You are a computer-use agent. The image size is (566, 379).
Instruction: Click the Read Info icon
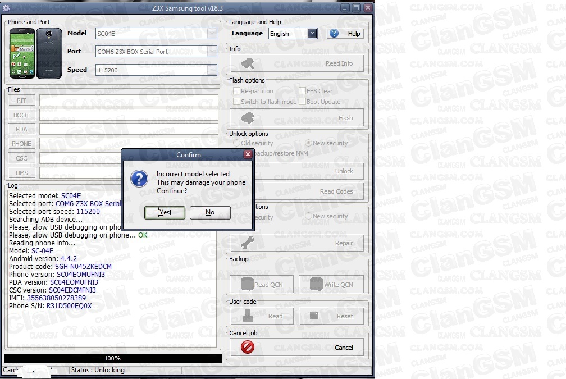coord(248,63)
